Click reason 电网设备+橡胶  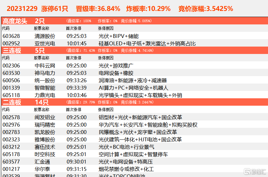116,73
